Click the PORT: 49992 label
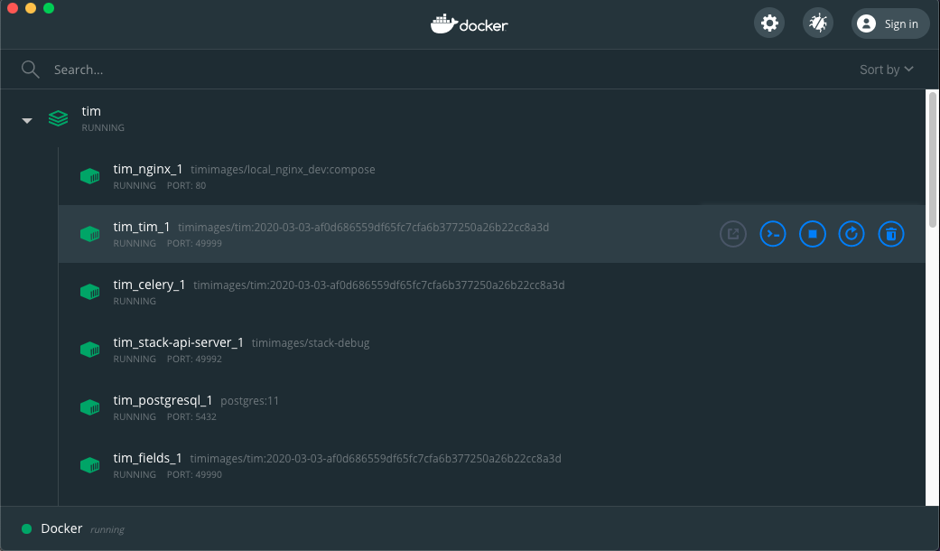 point(194,360)
